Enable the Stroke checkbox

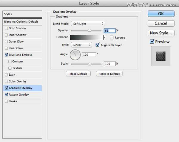(6, 101)
